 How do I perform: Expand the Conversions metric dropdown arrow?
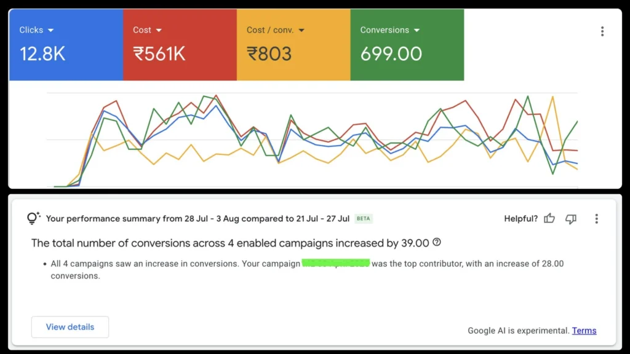(417, 30)
